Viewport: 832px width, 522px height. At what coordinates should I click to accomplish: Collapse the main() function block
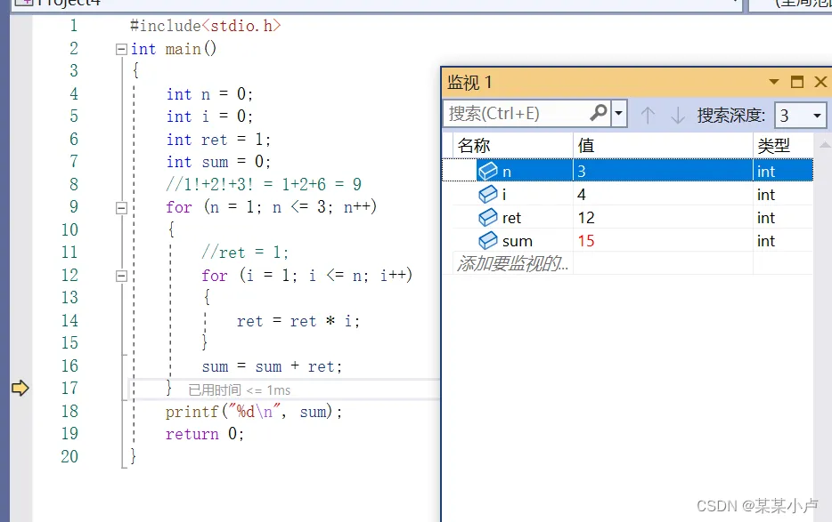point(121,49)
